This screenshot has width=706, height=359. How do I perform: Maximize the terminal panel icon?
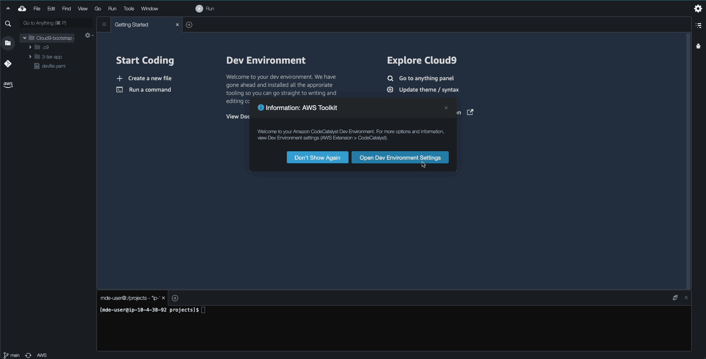pyautogui.click(x=675, y=298)
